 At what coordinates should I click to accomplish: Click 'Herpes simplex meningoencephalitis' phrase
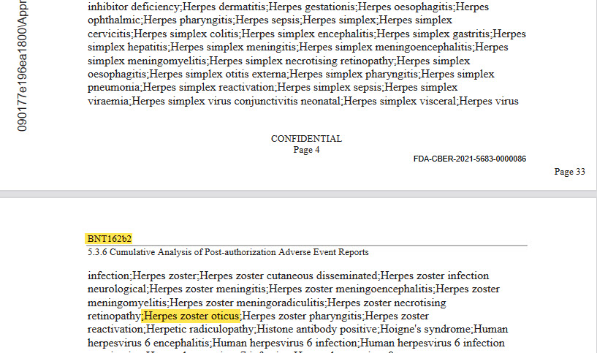coord(386,48)
